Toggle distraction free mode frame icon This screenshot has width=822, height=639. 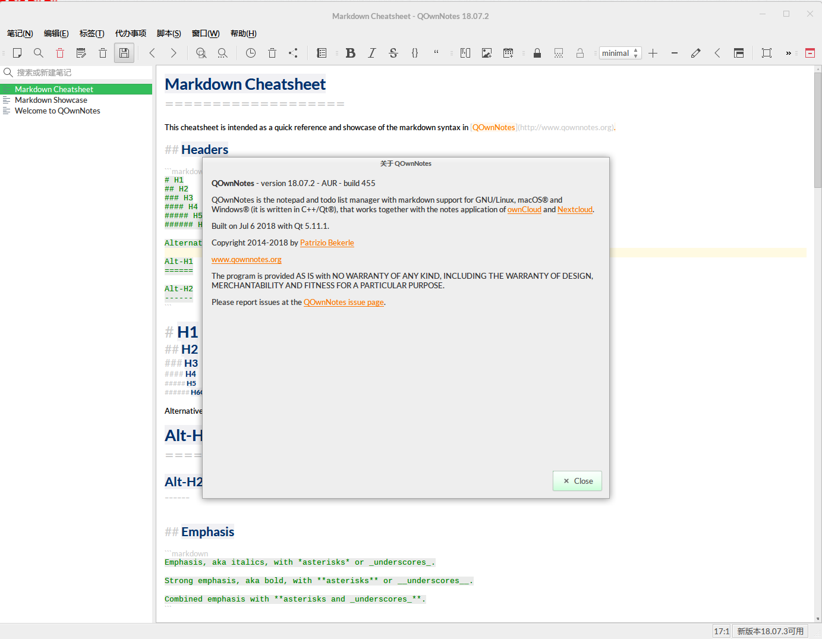coord(767,53)
